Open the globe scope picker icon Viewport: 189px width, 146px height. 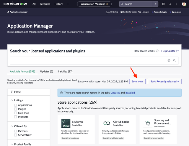(x=163, y=4)
